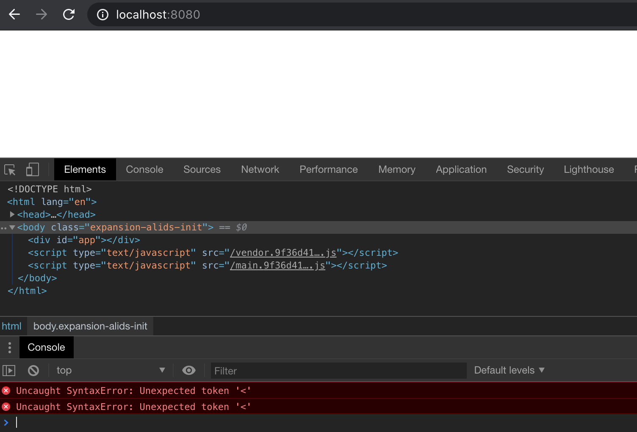
Task: View site information icon in address bar
Action: click(x=102, y=15)
